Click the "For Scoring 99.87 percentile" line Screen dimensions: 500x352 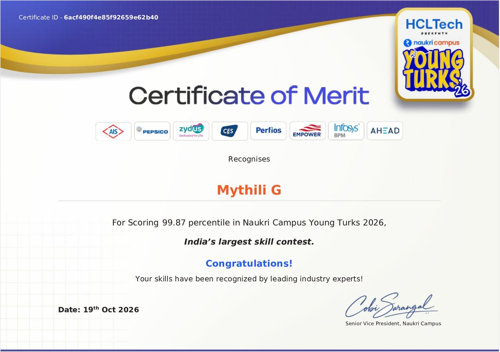click(x=249, y=223)
